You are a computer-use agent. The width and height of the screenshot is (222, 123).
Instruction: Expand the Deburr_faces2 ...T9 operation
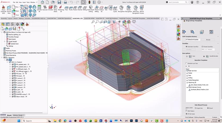10,97
